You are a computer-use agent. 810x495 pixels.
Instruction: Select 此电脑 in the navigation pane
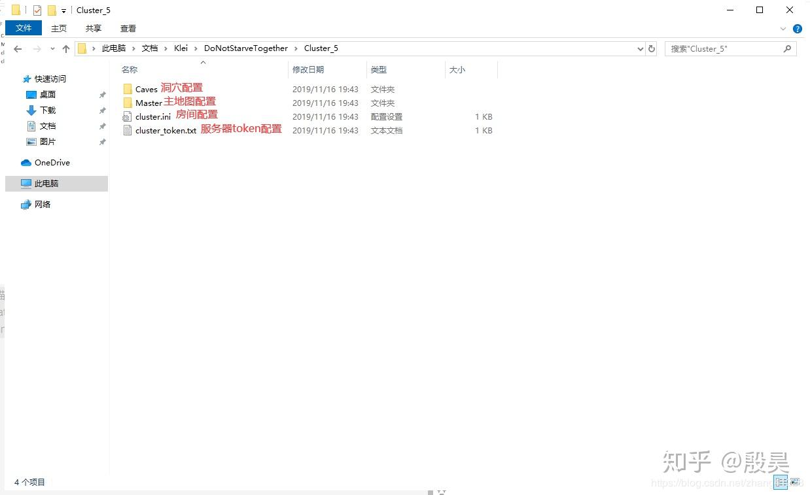pos(56,184)
